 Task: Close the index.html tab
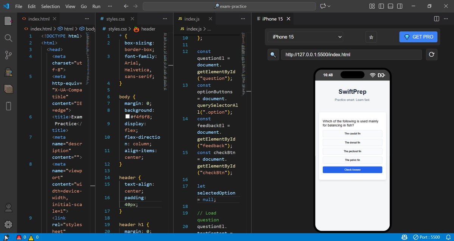point(54,19)
